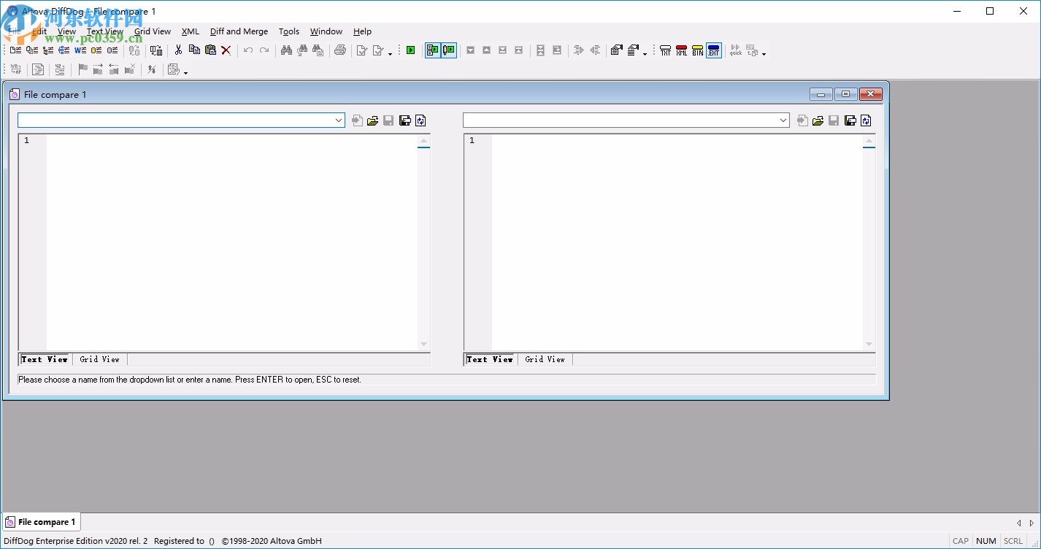Click the Redo arrow icon
The height and width of the screenshot is (549, 1041).
264,50
